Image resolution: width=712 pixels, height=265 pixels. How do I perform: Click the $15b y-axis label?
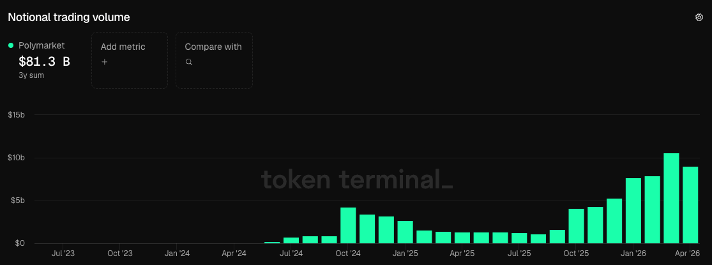16,115
